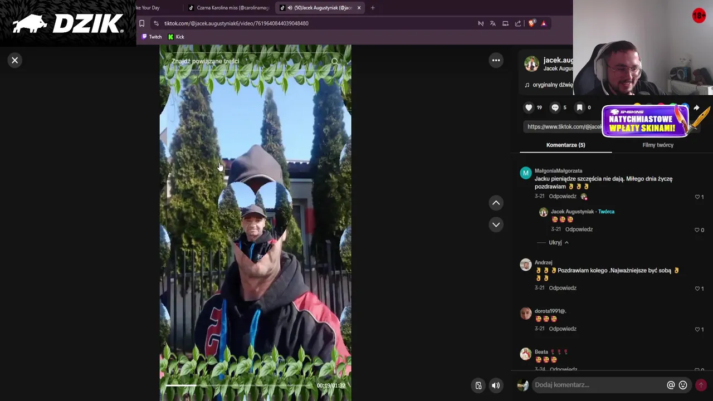
Task: Mute the video with the speaker icon
Action: [x=495, y=385]
